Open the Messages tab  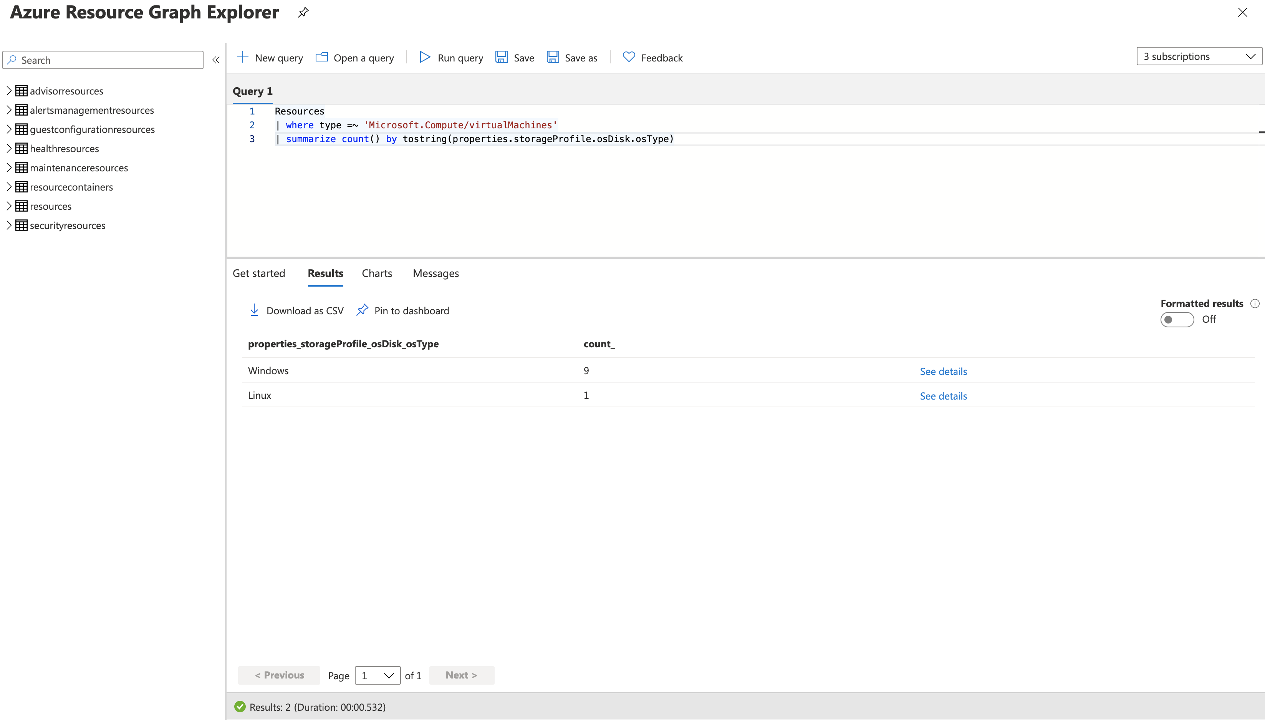[x=436, y=274]
